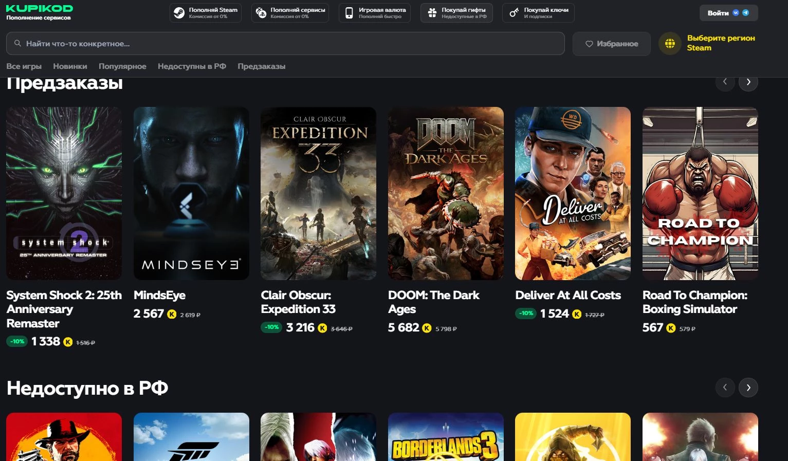Open Избранное favorites with heart icon
Image resolution: width=788 pixels, height=461 pixels.
click(x=611, y=44)
